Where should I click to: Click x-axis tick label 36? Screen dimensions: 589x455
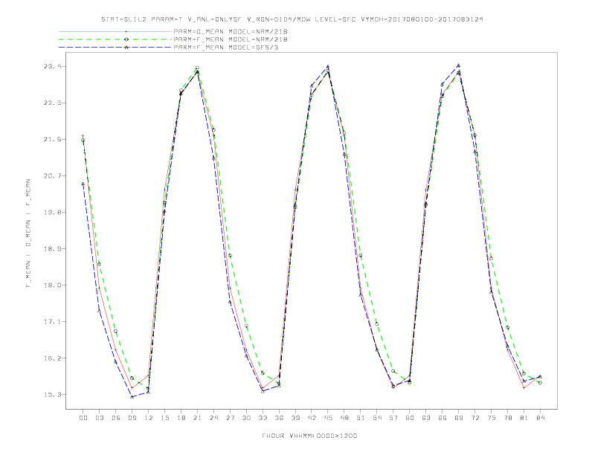point(279,418)
